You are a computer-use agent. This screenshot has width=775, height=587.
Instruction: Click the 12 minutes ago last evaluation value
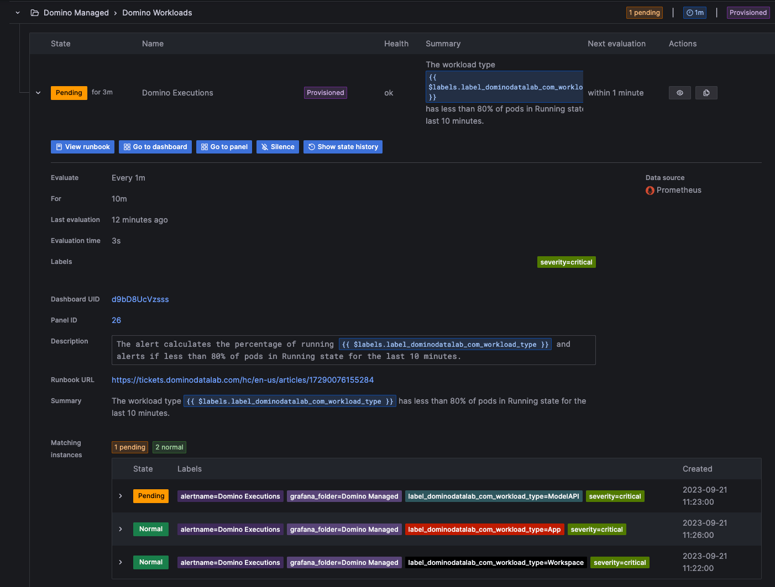click(140, 220)
